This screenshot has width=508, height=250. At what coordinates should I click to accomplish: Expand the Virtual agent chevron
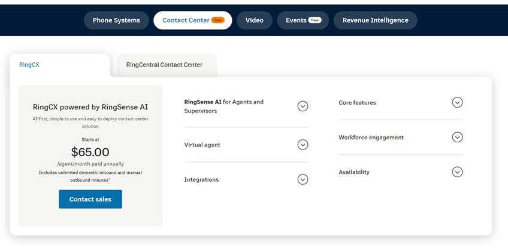click(303, 145)
